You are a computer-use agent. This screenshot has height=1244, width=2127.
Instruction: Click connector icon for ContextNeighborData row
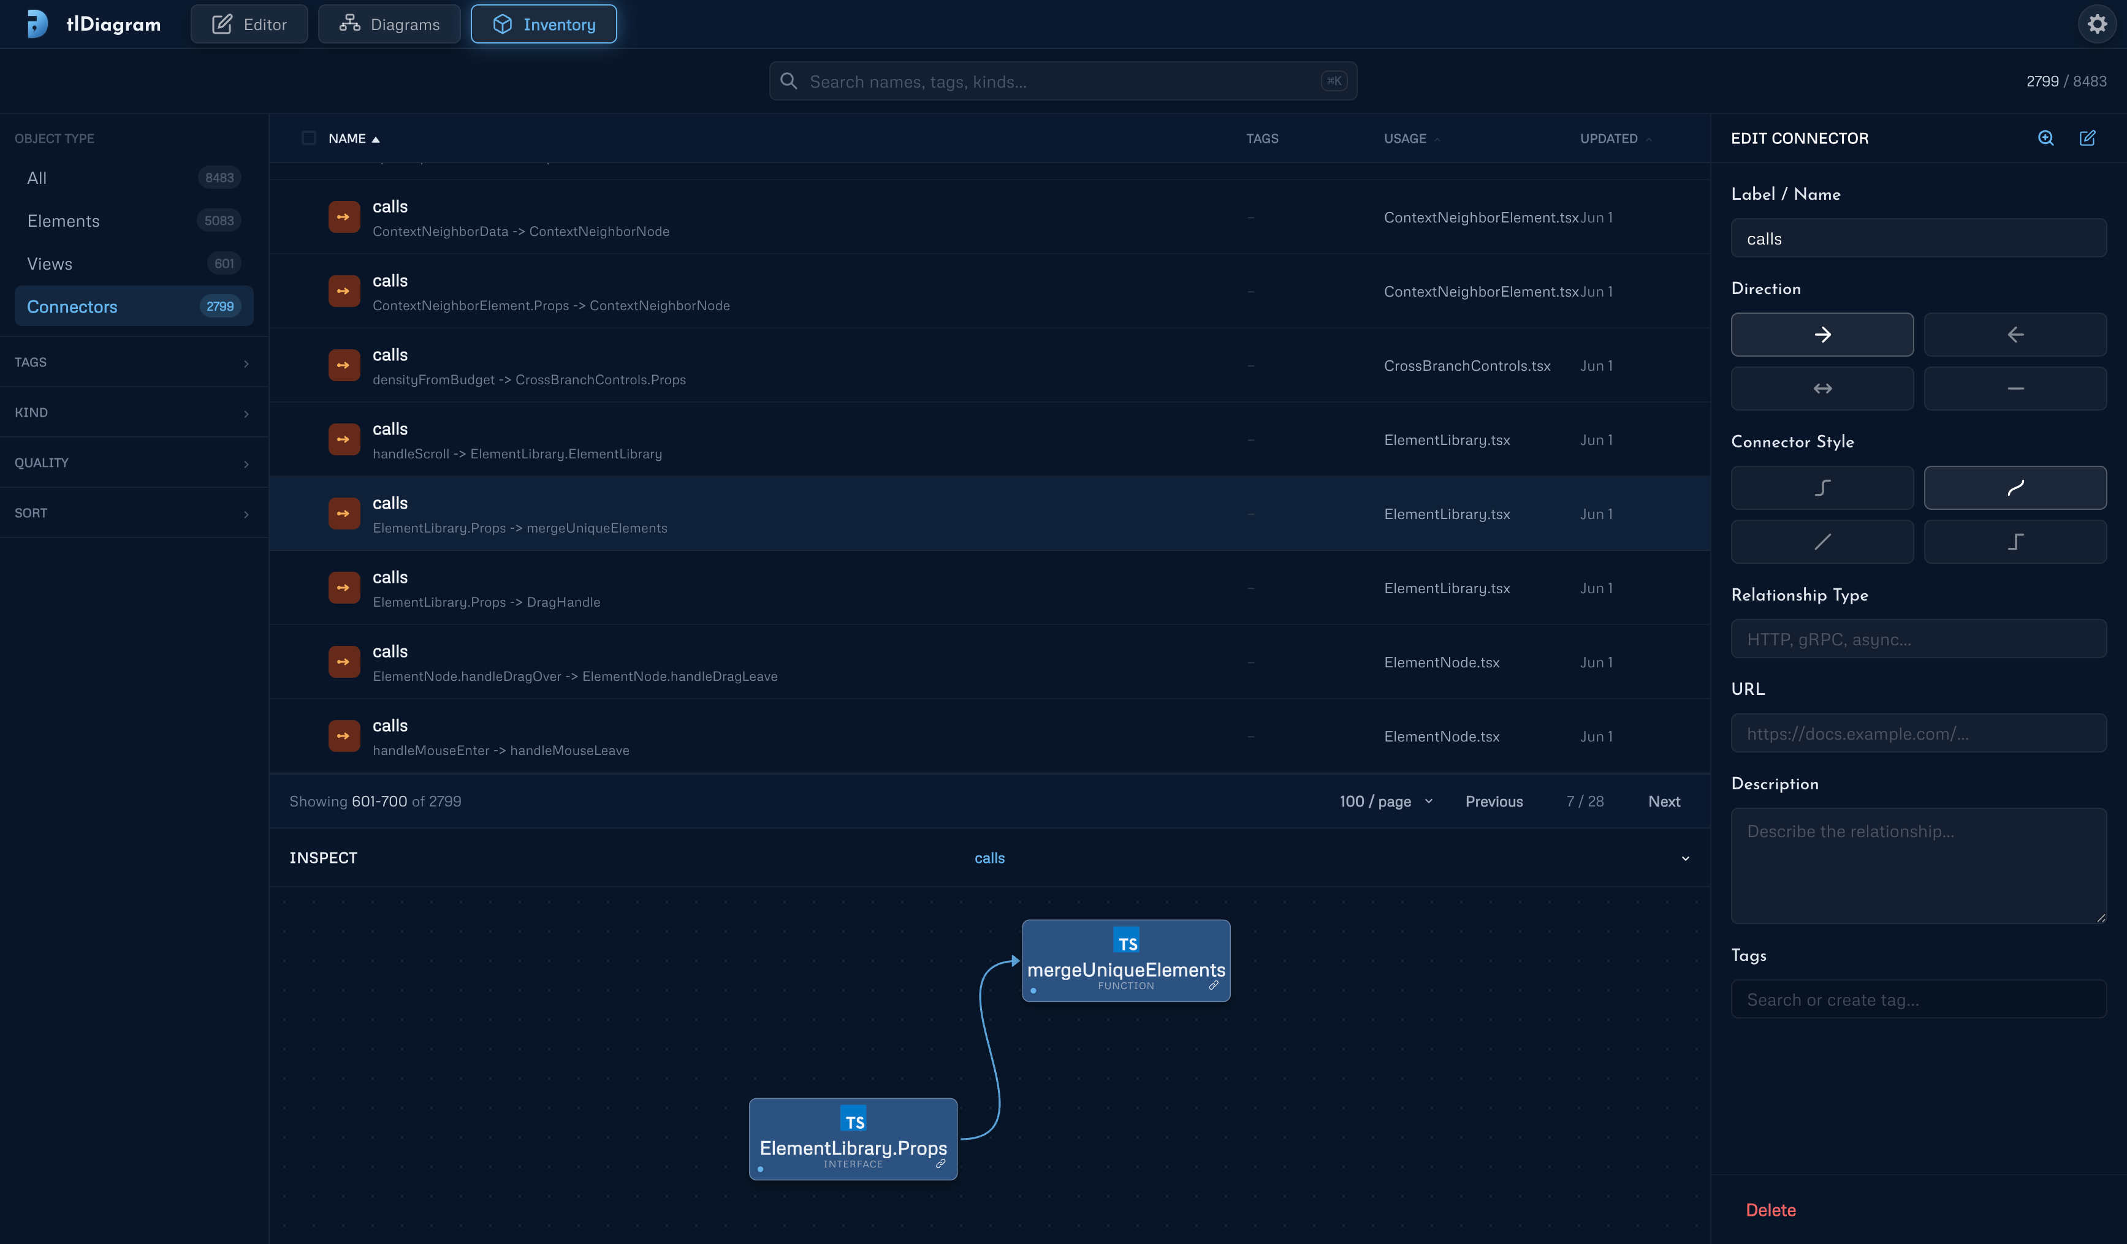[343, 217]
